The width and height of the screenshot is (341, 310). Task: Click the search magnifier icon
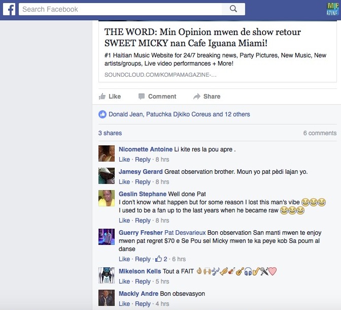[x=233, y=9]
